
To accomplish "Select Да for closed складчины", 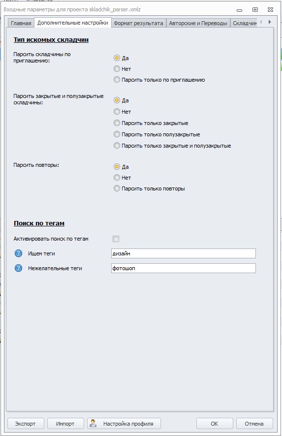I will (117, 100).
